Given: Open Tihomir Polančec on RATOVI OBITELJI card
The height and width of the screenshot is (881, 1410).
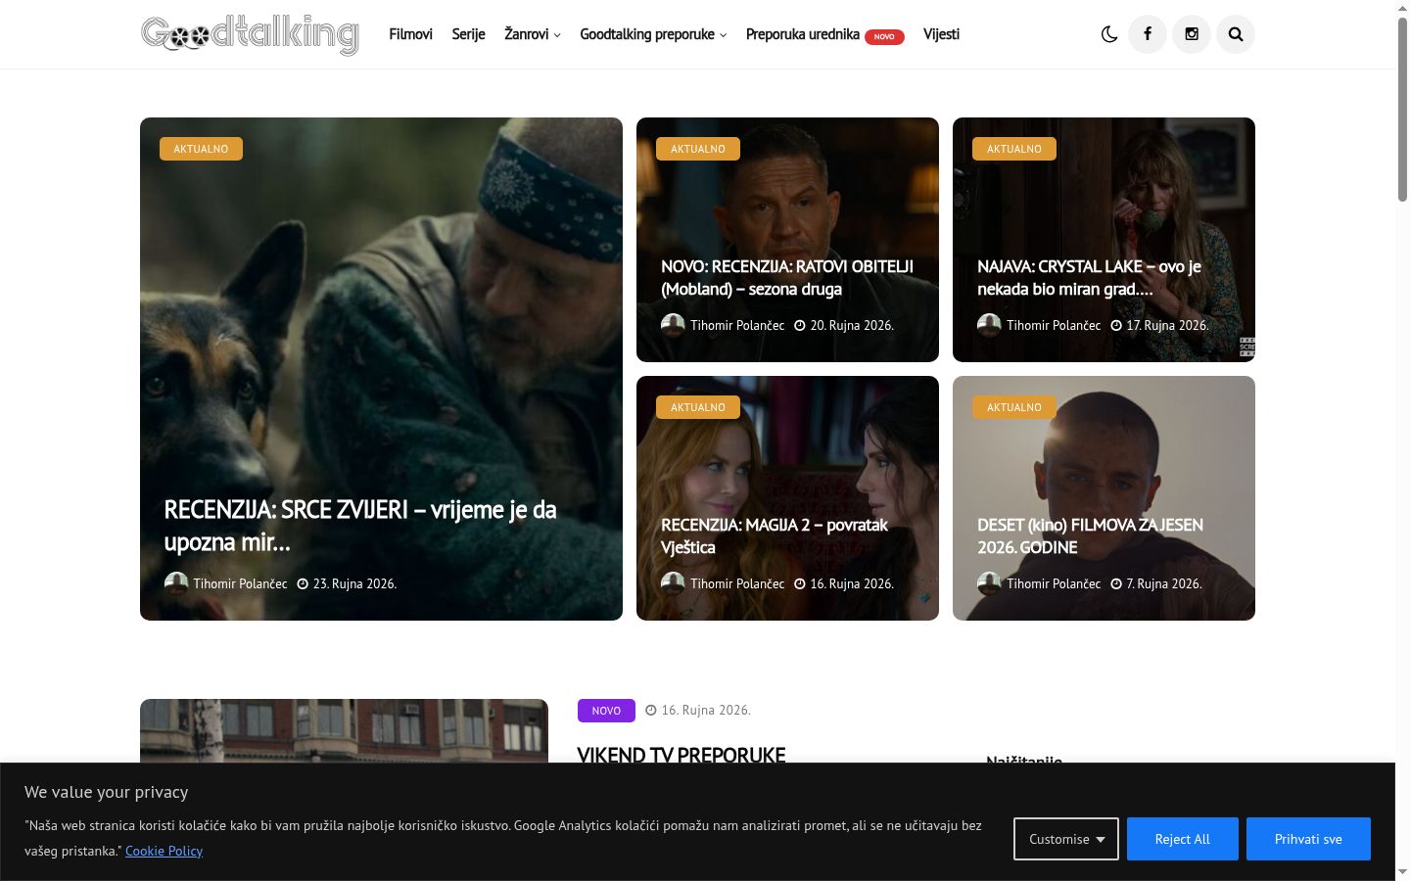Looking at the screenshot, I should click(737, 325).
